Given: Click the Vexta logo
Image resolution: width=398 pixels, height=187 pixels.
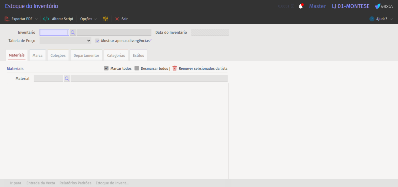Looking at the screenshot, I should click(x=384, y=6).
